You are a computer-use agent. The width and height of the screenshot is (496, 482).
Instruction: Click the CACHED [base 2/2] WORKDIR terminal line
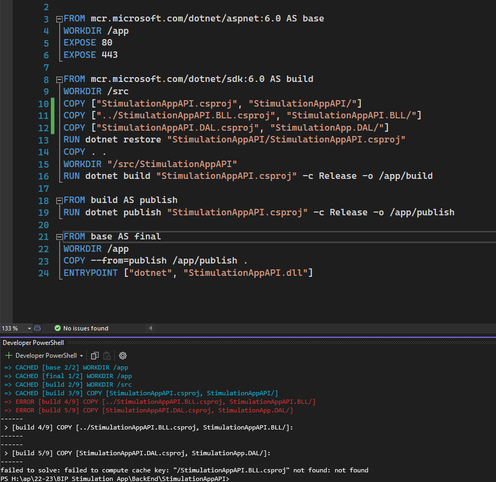(x=66, y=368)
